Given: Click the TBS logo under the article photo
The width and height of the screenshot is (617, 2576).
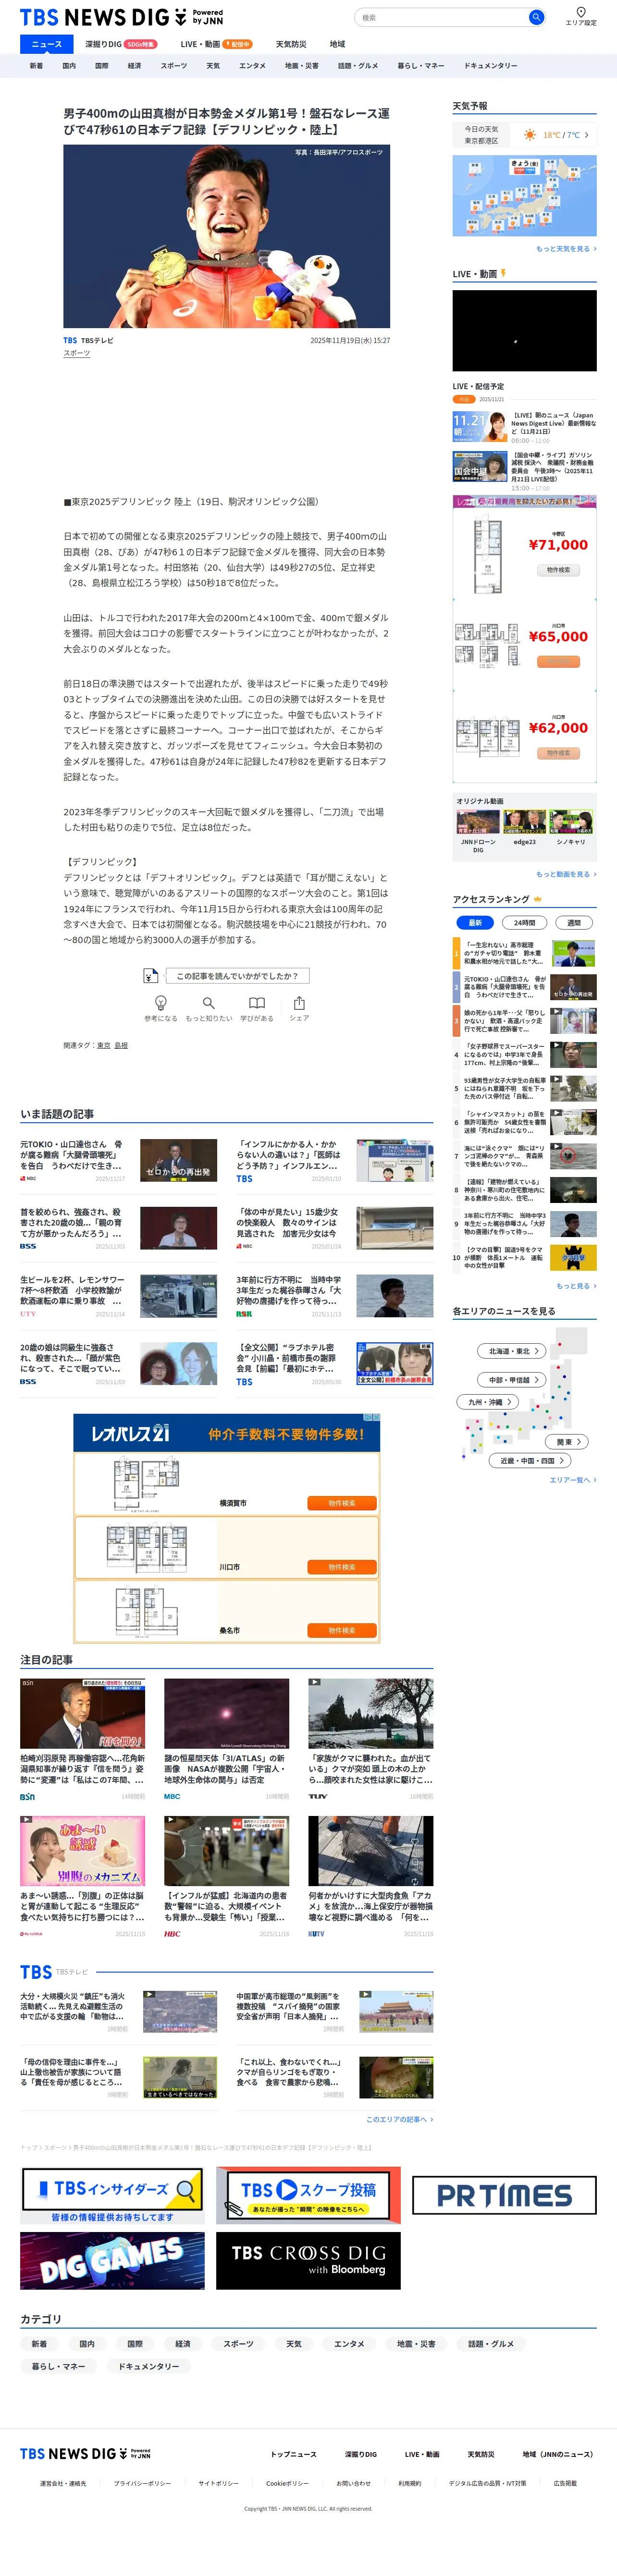Looking at the screenshot, I should 70,340.
